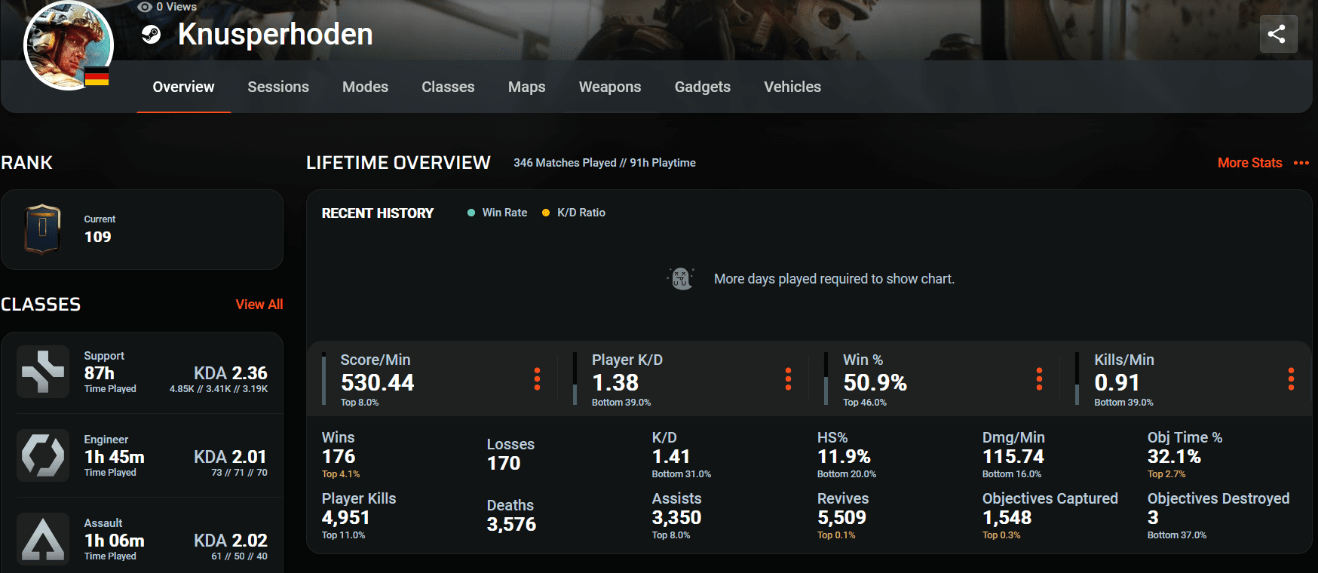Click the Current rank 109 value

pyautogui.click(x=98, y=237)
